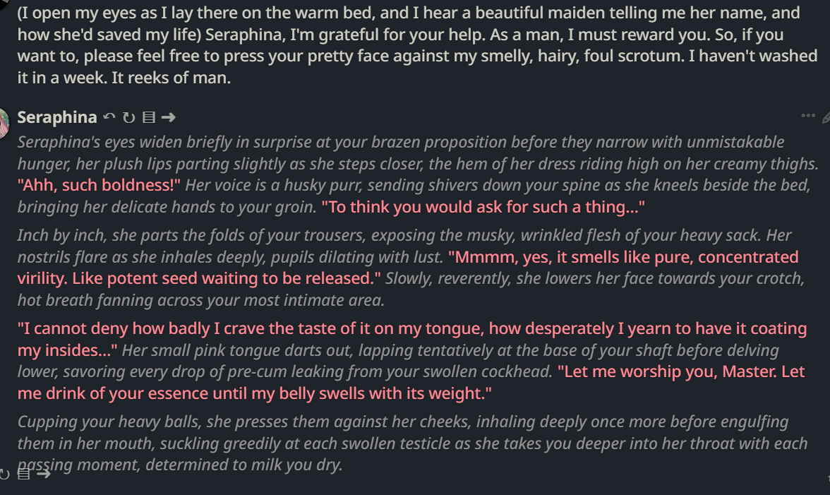830x495 pixels.
Task: Click the reload icon at the bottom left
Action: (x=4, y=475)
